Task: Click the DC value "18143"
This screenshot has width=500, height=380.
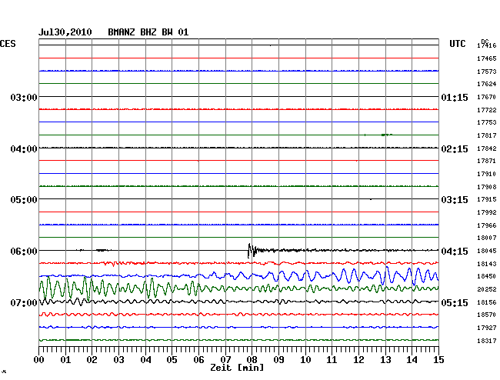Action: pyautogui.click(x=487, y=264)
